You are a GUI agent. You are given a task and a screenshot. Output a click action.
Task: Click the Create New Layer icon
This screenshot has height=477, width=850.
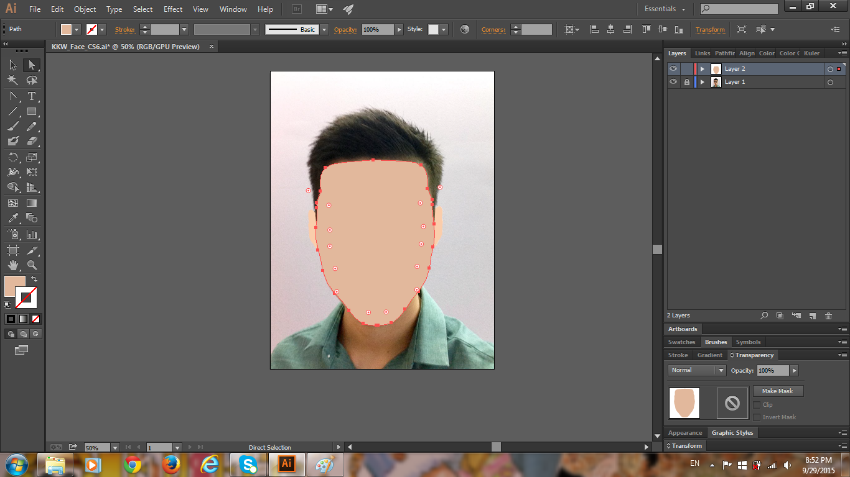point(812,316)
